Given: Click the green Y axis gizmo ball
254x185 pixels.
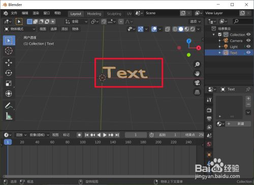Looking at the screenshot, I should 188,55.
